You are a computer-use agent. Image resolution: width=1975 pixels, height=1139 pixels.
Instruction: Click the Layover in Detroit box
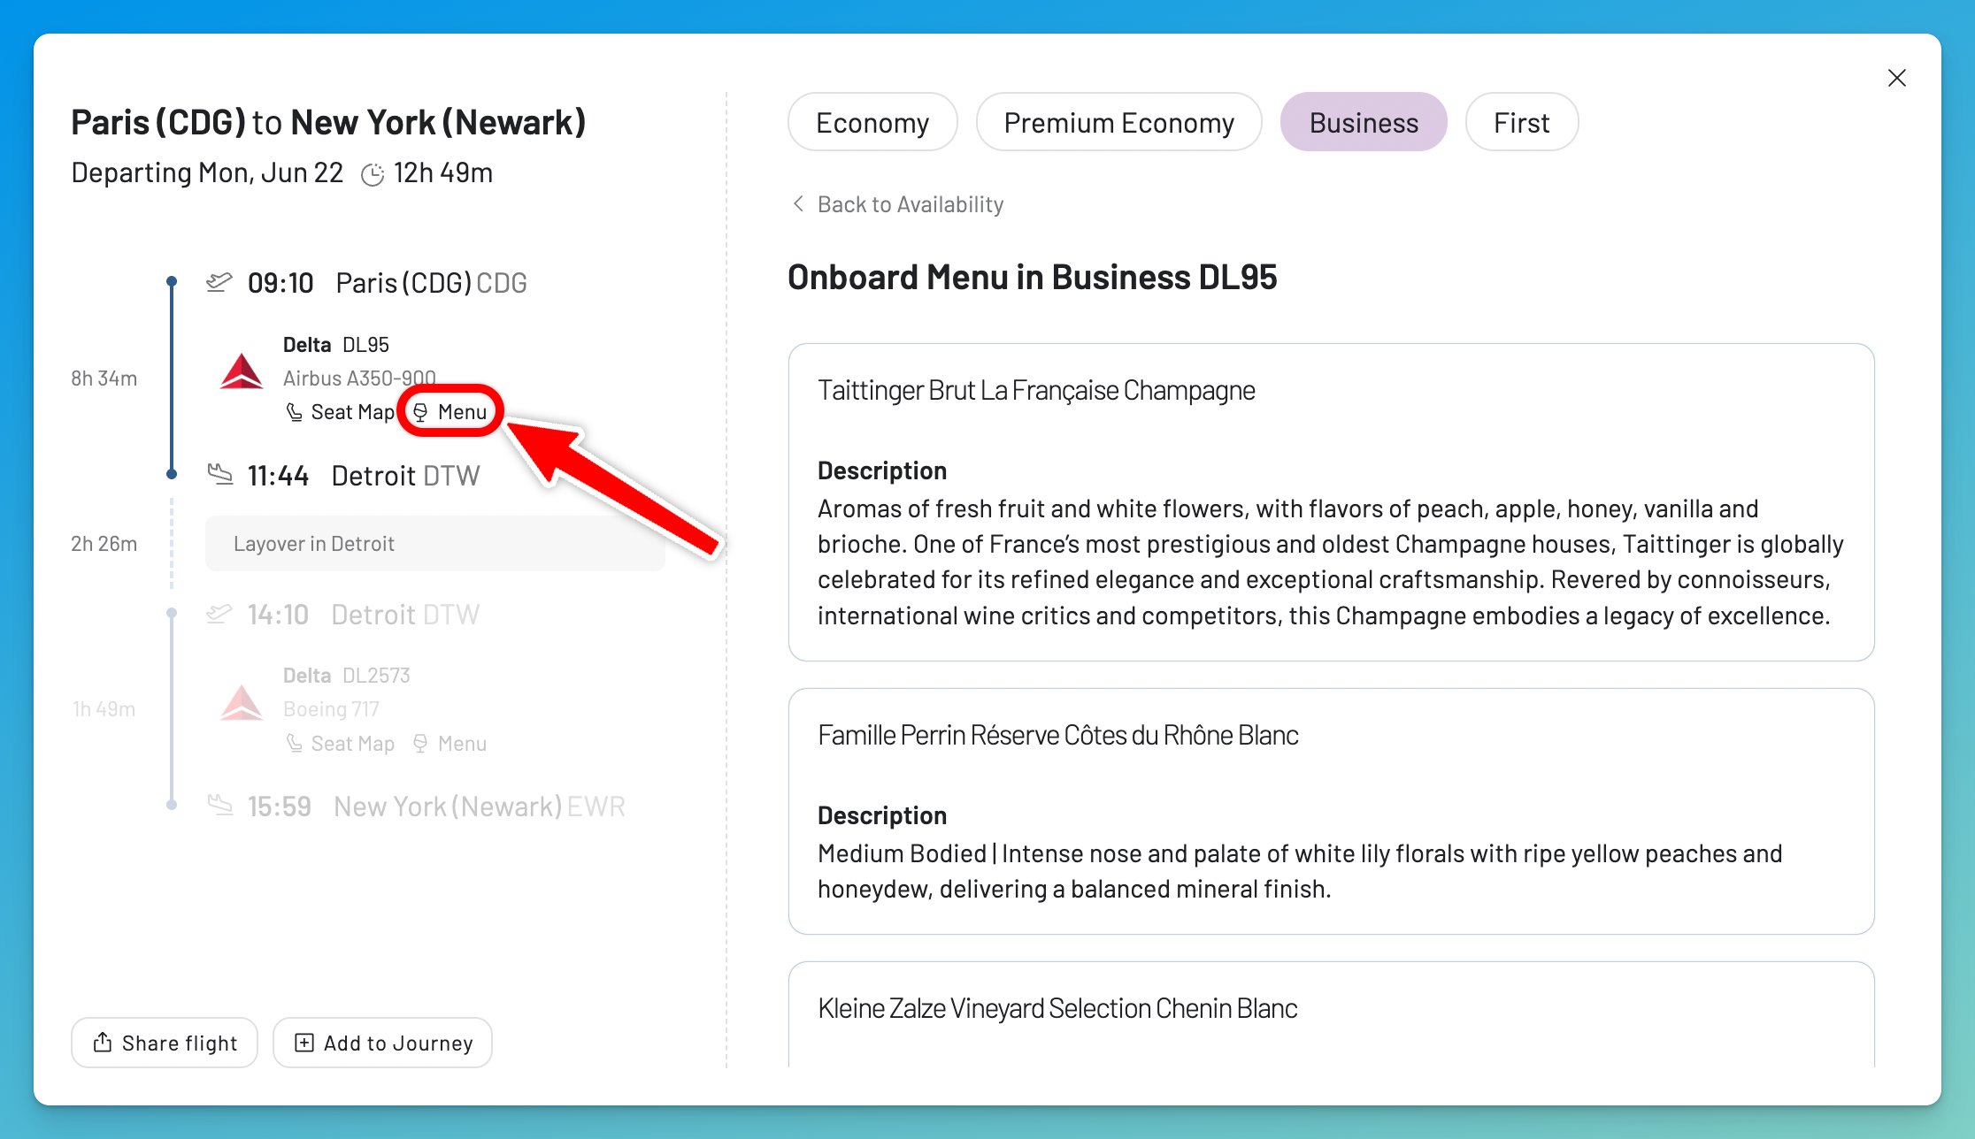click(435, 544)
